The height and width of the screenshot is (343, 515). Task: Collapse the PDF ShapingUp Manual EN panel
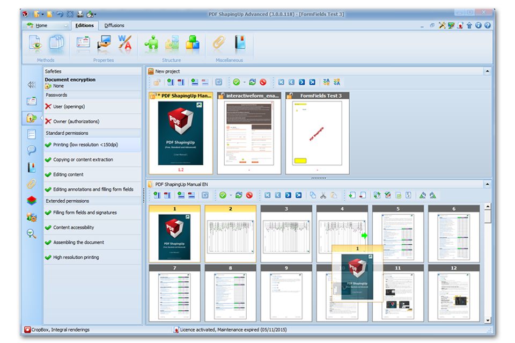(x=488, y=184)
